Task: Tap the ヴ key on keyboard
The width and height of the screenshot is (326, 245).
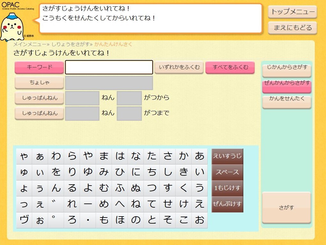Action: (24, 220)
